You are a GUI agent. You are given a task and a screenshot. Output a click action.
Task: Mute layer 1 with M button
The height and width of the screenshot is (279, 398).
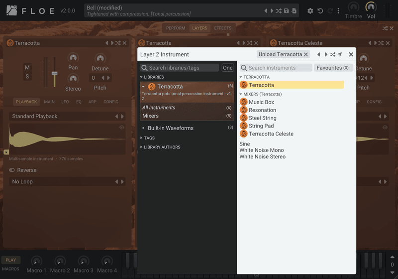point(27,68)
